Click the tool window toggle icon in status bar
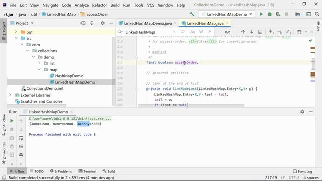Viewport: 322px width, 181px height. tap(4, 177)
